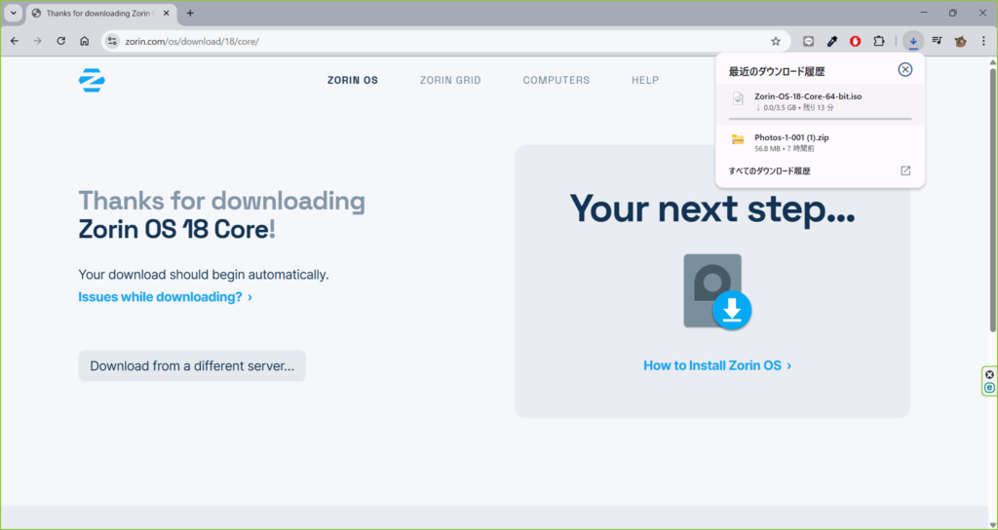Open a new browser tab
This screenshot has height=530, width=998.
pos(190,13)
